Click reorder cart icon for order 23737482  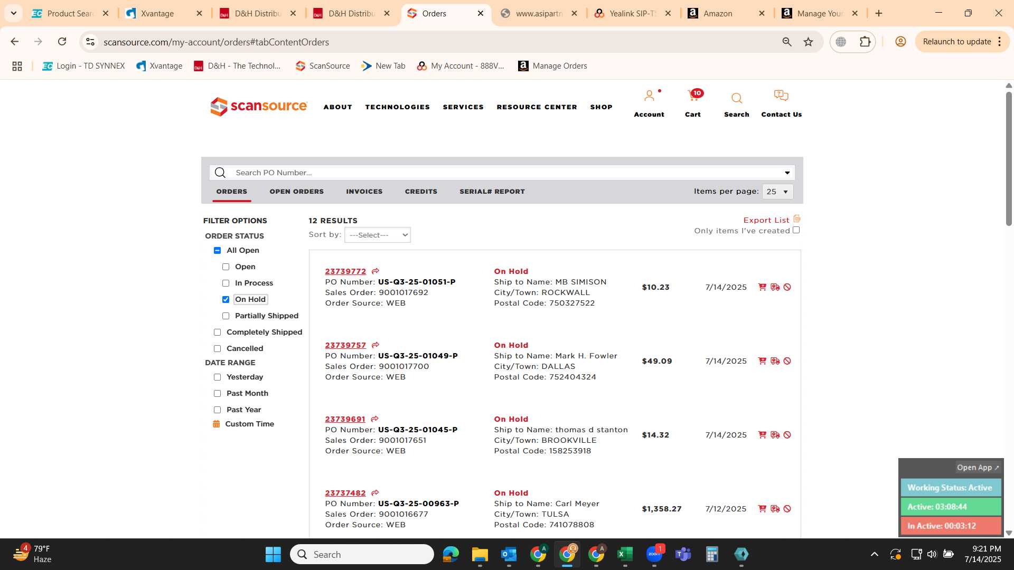tap(762, 509)
